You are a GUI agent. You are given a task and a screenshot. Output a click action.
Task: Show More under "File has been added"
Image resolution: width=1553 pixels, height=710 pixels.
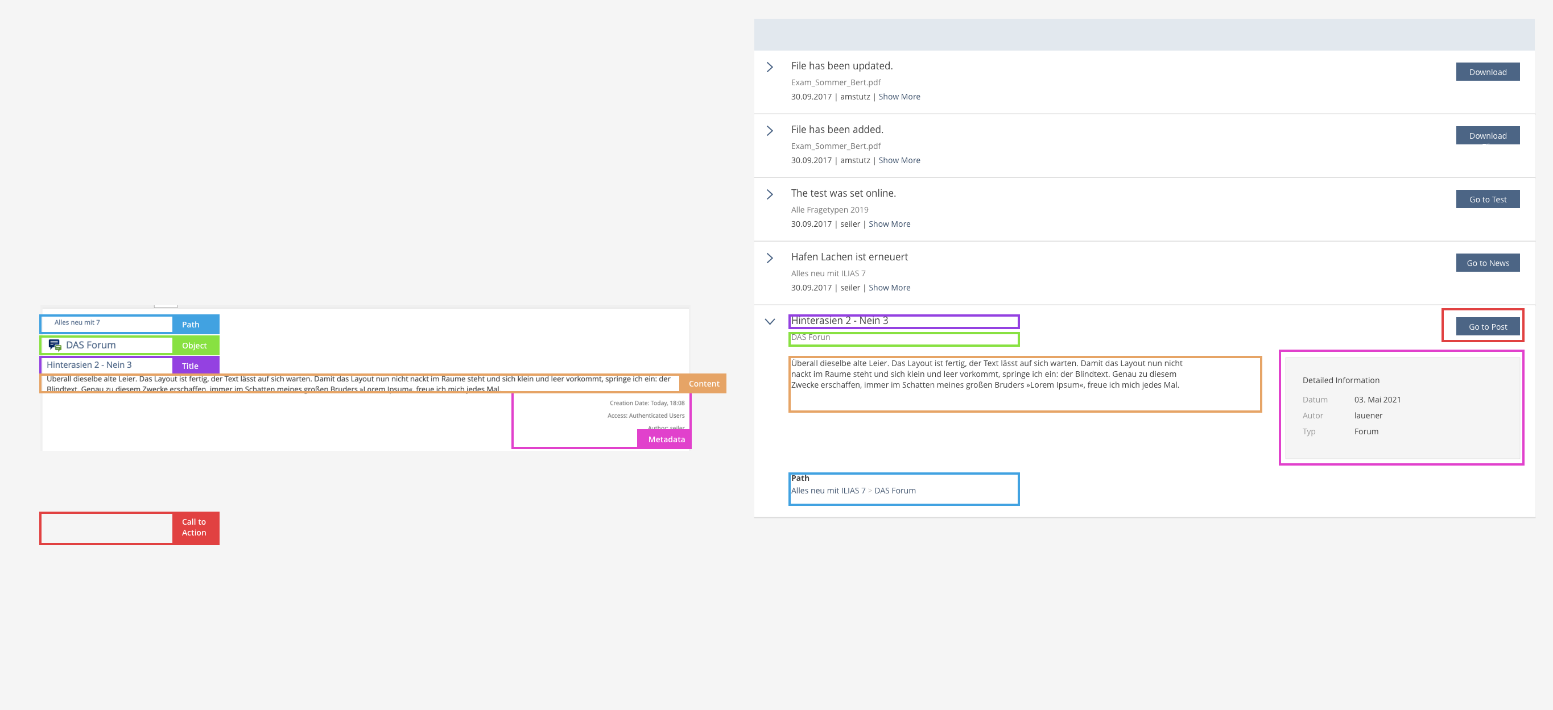pos(899,161)
